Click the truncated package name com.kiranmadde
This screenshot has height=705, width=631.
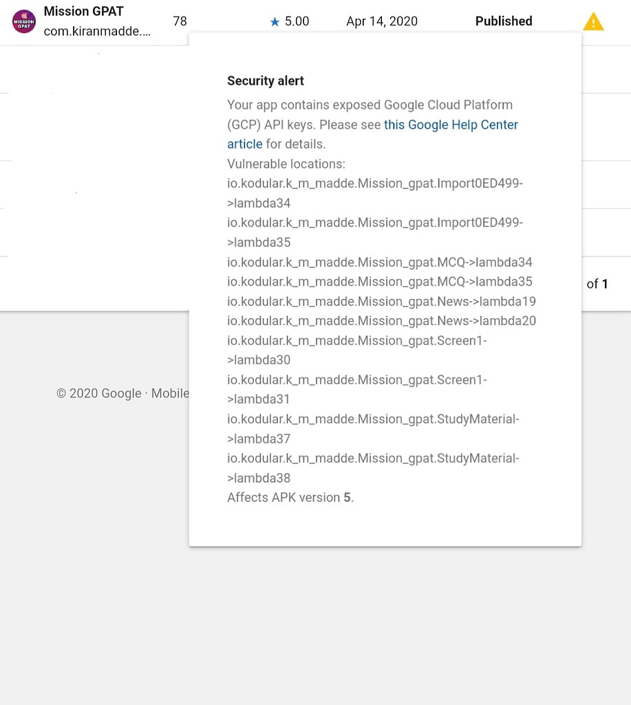pyautogui.click(x=96, y=31)
